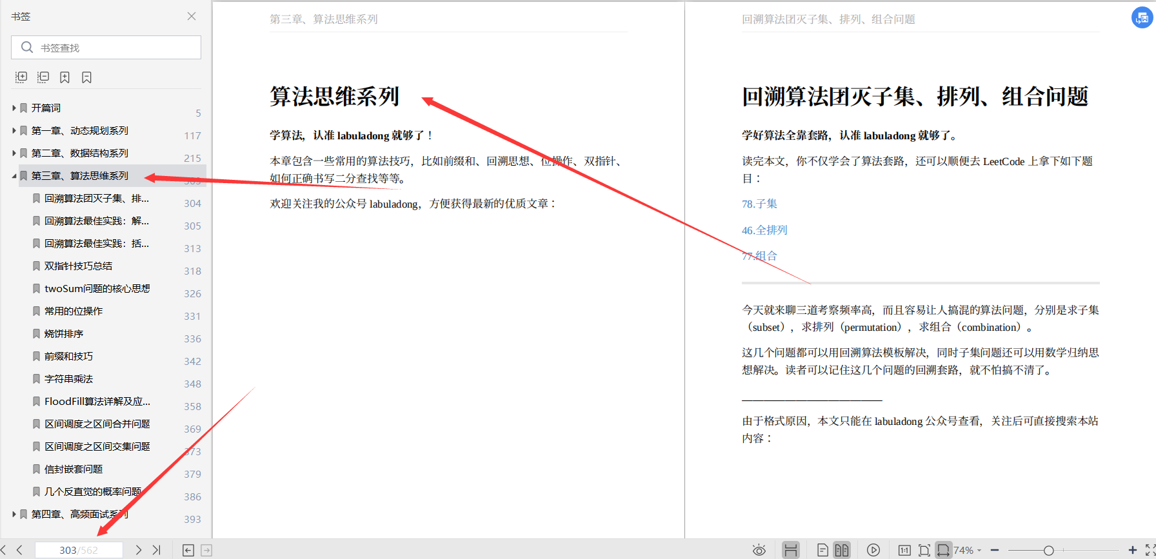Open bookmark 常用的位操作
The image size is (1156, 559).
[x=74, y=311]
